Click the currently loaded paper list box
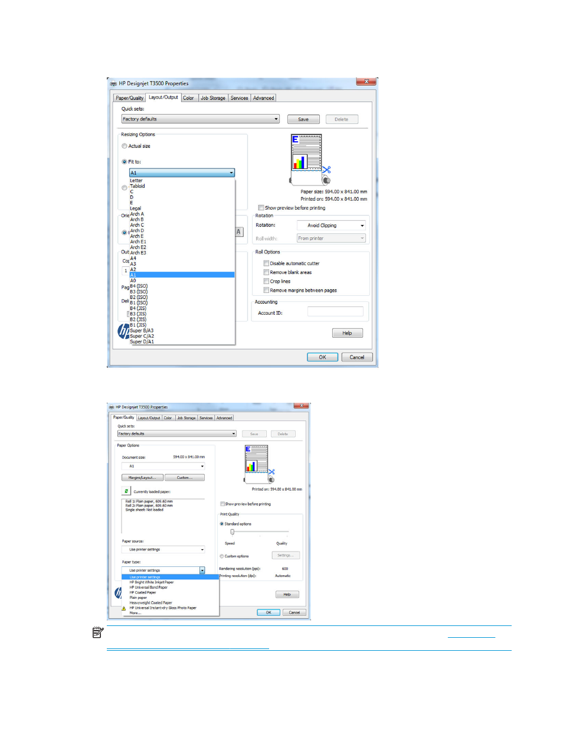The width and height of the screenshot is (563, 750). [x=163, y=514]
